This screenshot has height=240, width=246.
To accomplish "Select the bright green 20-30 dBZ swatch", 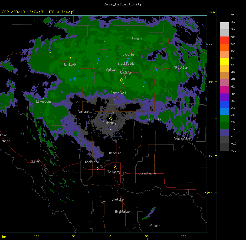I will (x=224, y=119).
